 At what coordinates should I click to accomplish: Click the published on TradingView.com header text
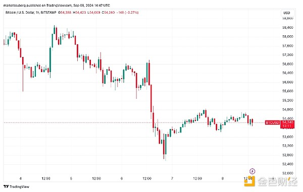(49, 6)
